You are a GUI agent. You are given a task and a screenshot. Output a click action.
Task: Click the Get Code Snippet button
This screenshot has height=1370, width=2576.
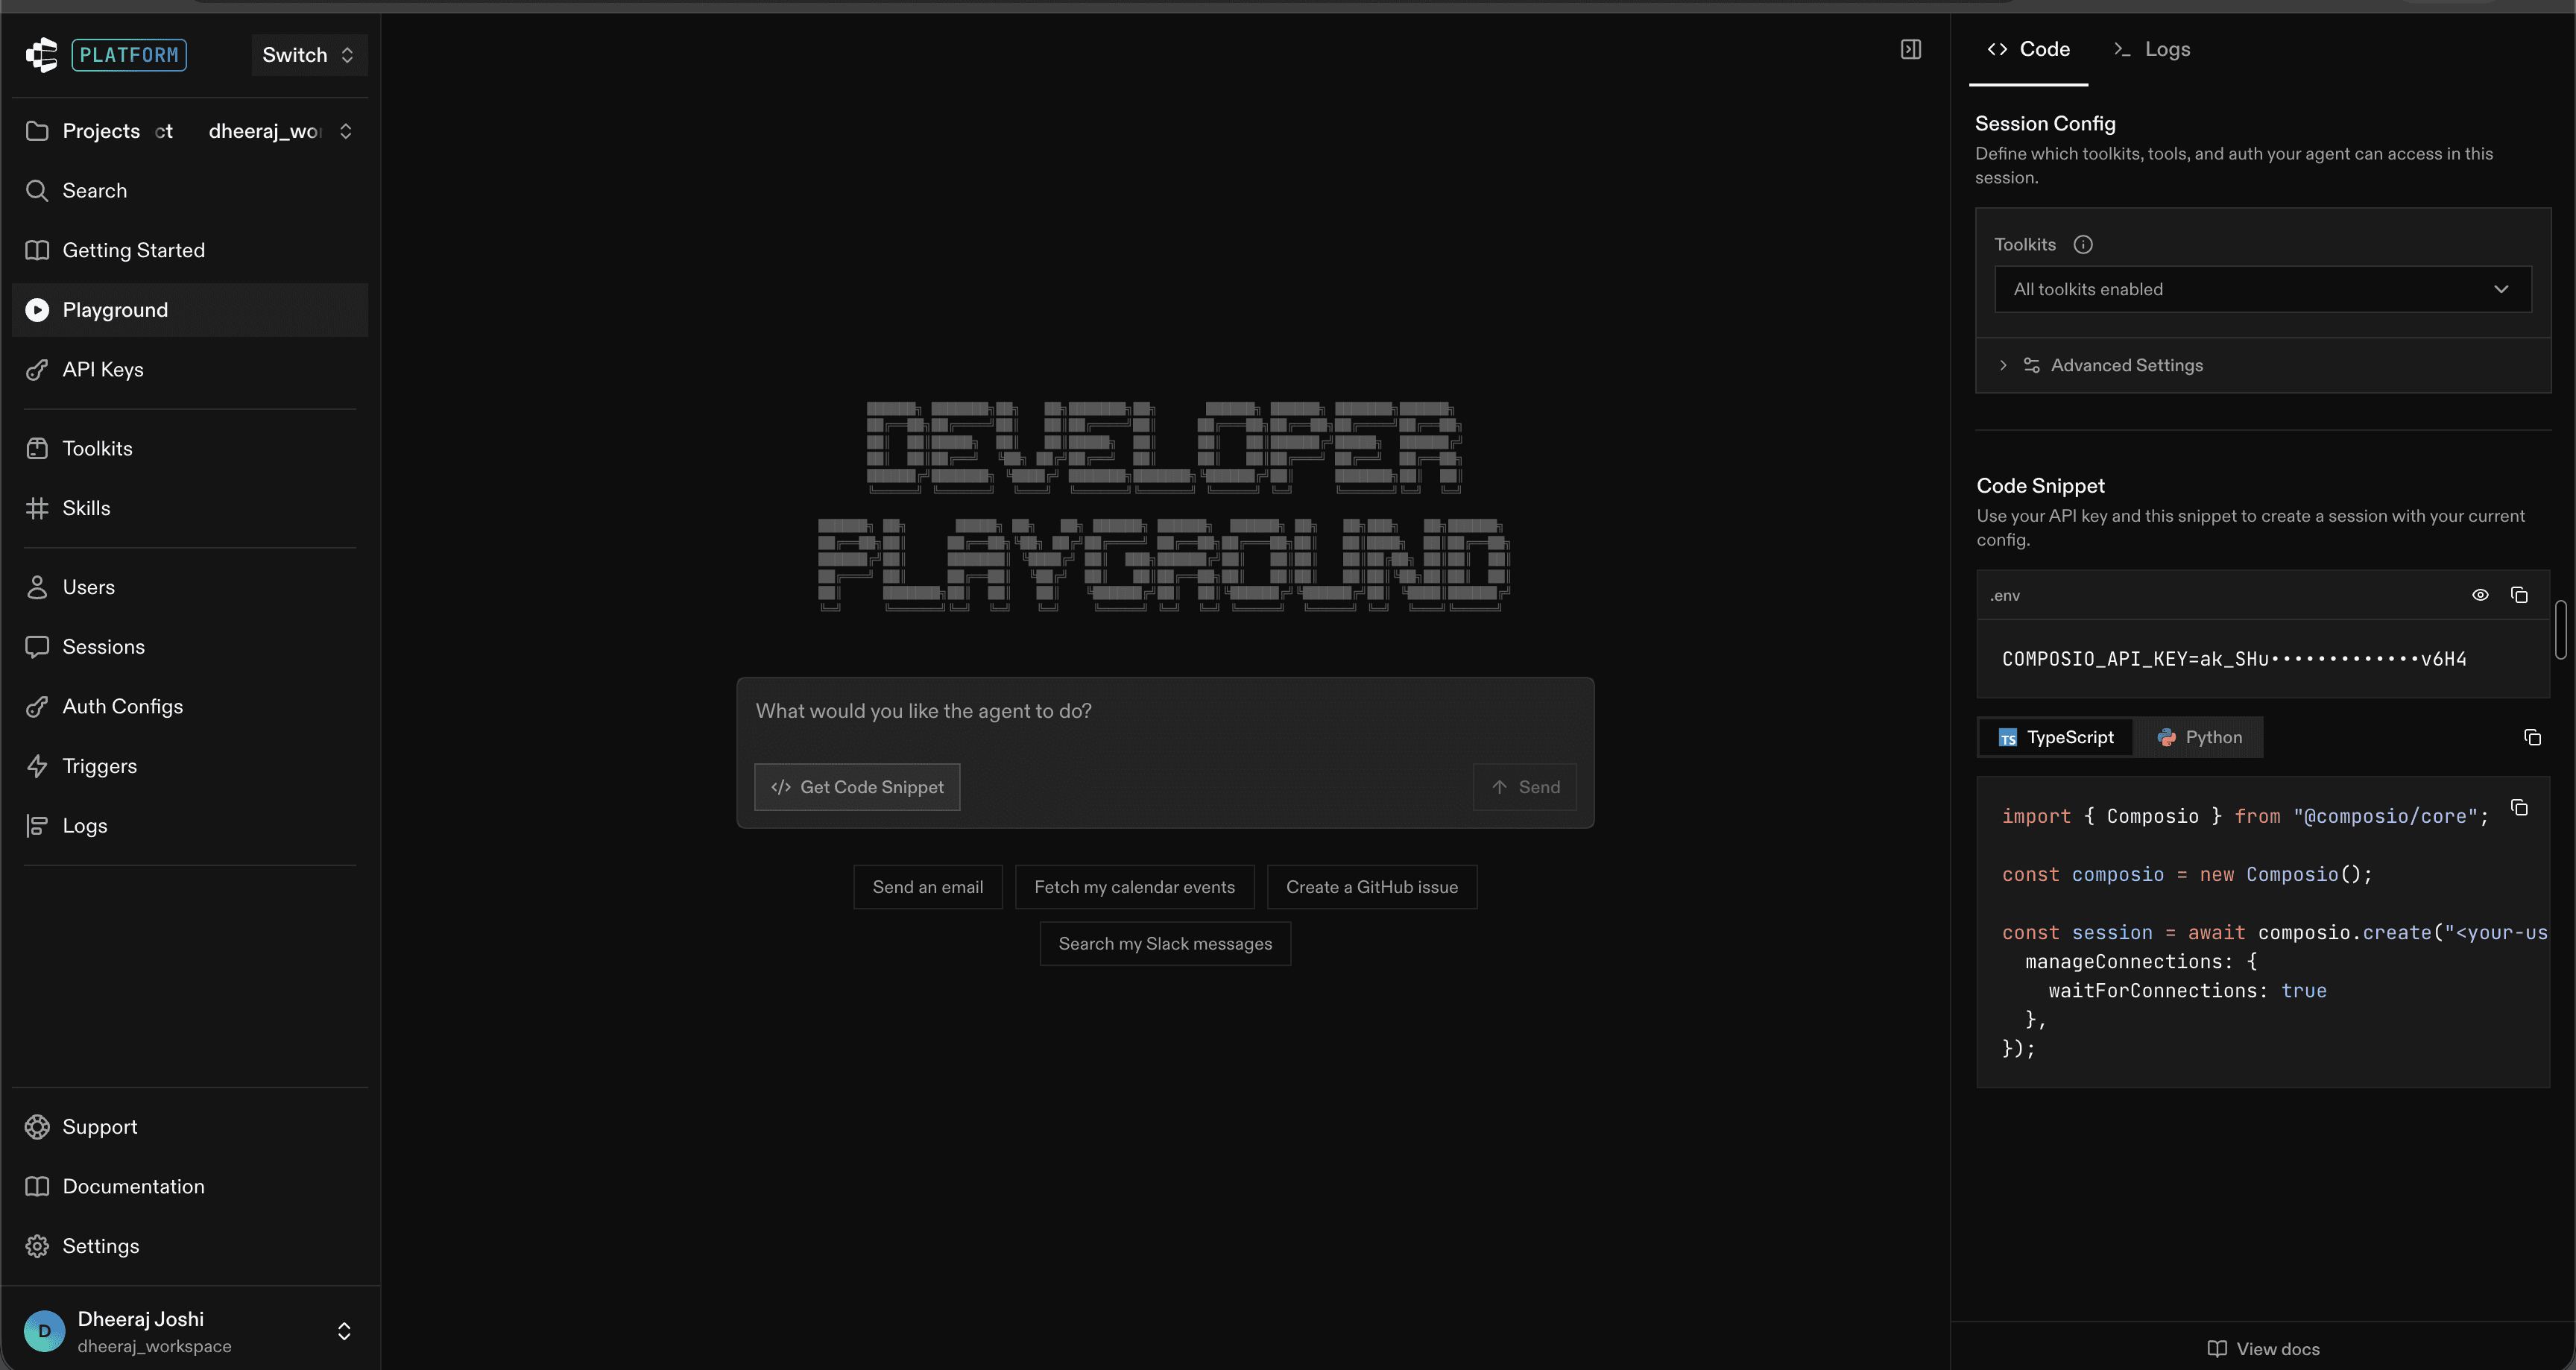coord(857,787)
